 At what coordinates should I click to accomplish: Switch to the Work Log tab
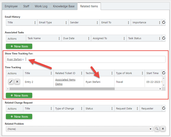pos(41,6)
